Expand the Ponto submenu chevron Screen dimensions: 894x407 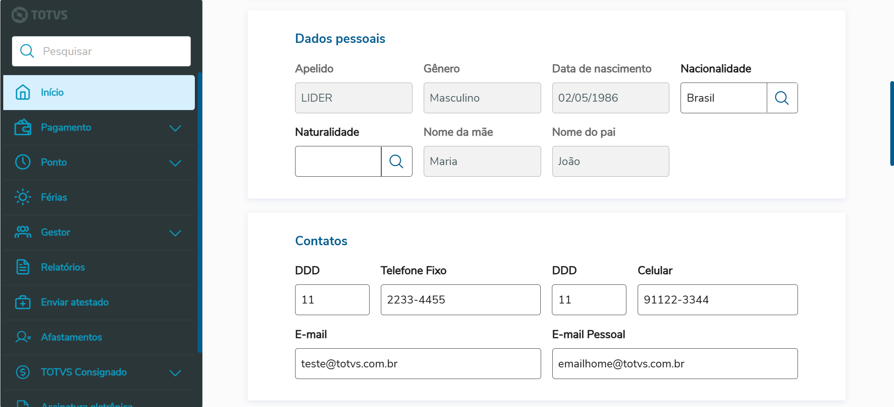pyautogui.click(x=175, y=163)
